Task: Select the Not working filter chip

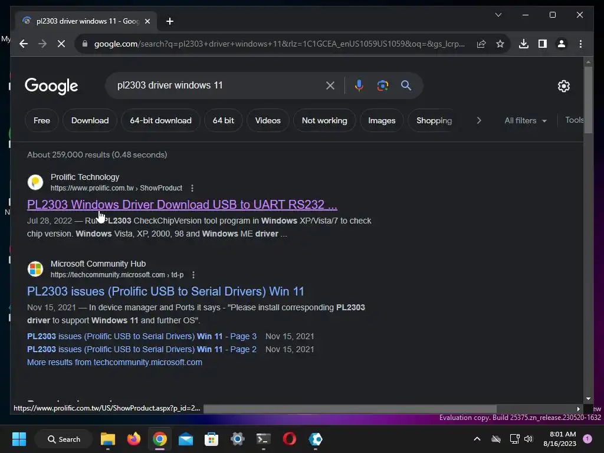Action: pos(324,120)
